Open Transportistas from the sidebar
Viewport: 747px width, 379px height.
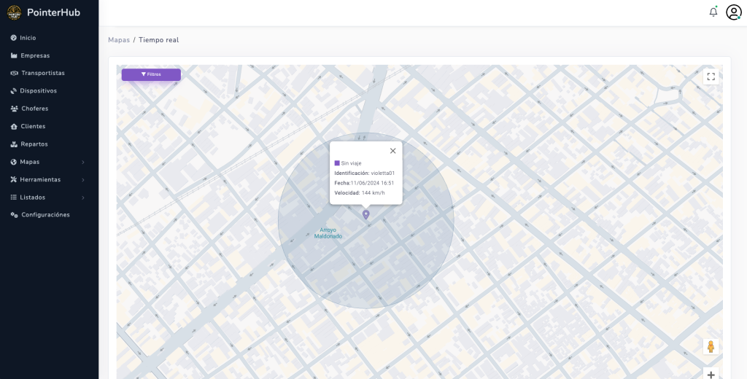tap(42, 73)
